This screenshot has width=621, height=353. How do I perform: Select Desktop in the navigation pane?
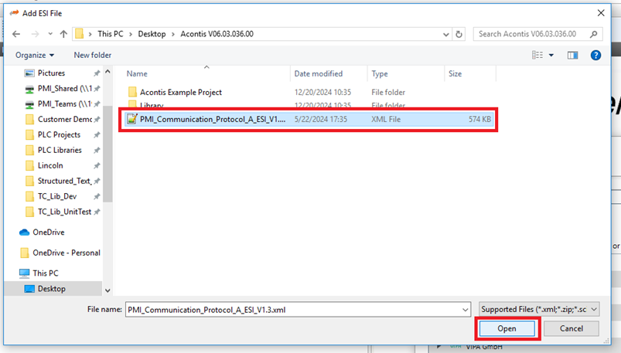point(51,289)
